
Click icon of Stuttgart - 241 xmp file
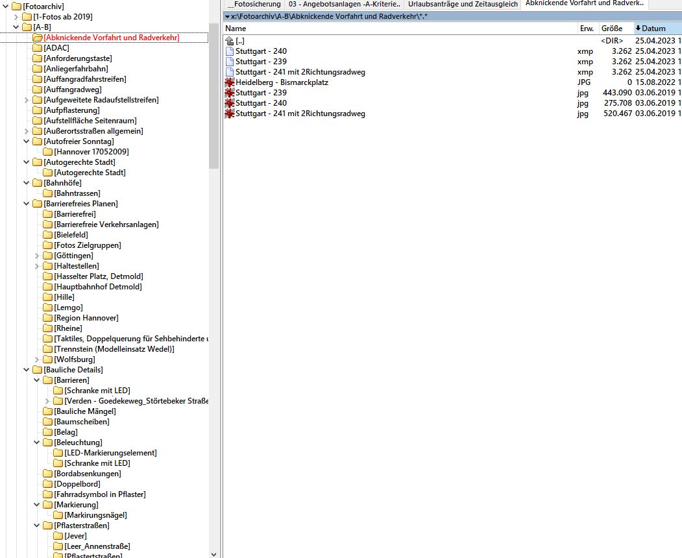pos(230,72)
